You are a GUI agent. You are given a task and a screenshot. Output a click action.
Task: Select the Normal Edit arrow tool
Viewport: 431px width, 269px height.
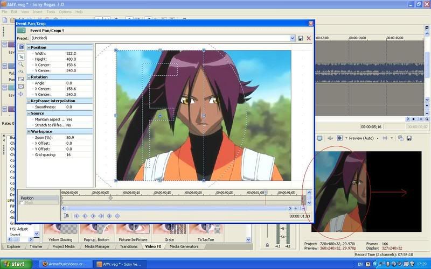(x=21, y=57)
